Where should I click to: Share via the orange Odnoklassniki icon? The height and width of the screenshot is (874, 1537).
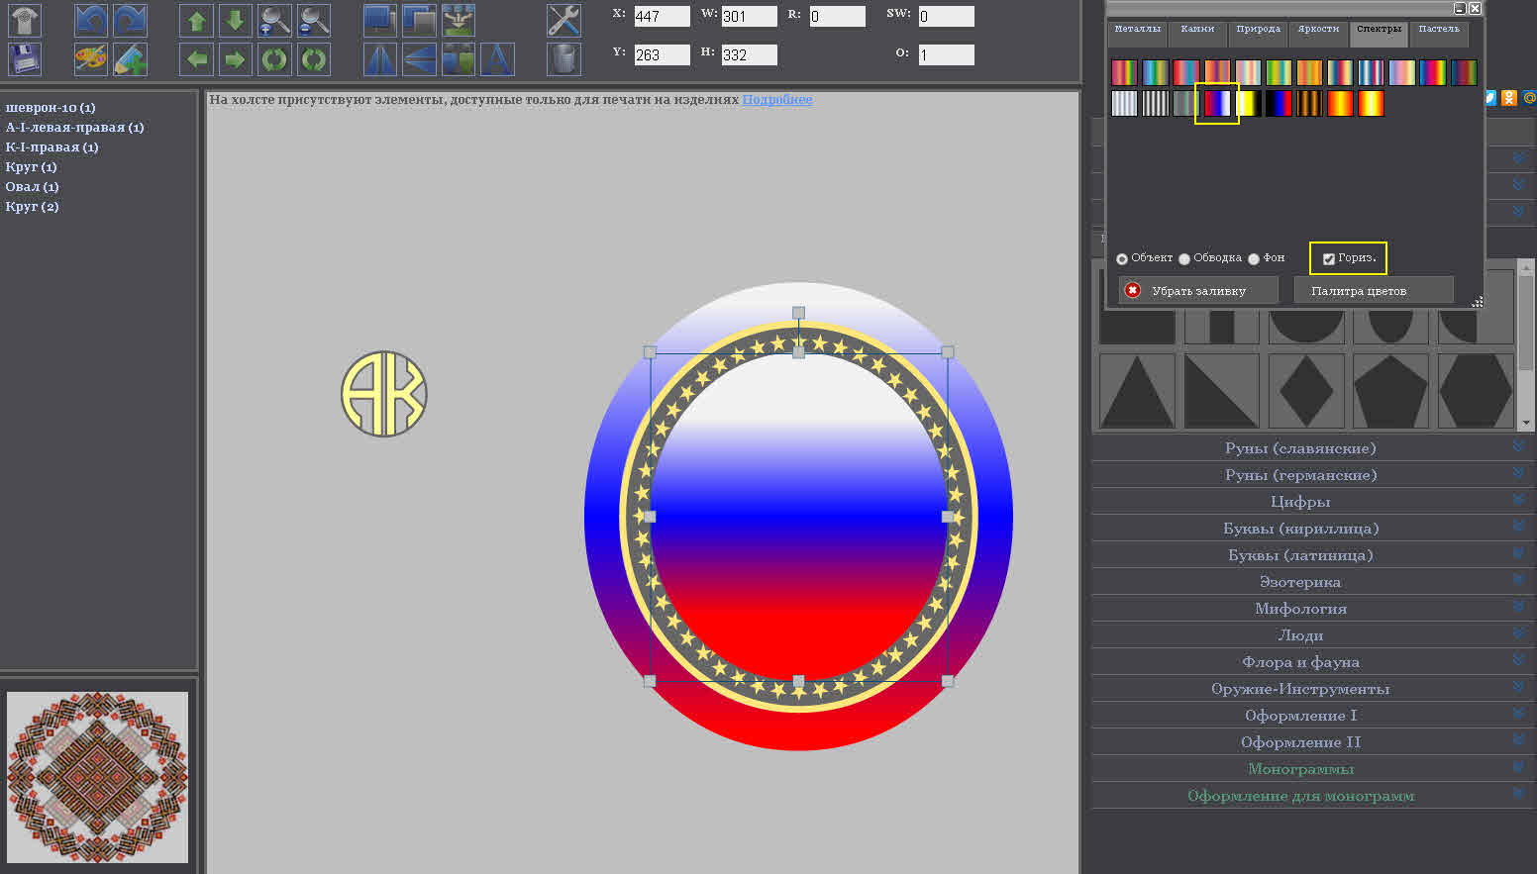click(1508, 97)
